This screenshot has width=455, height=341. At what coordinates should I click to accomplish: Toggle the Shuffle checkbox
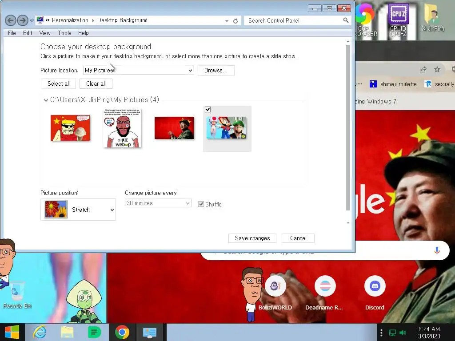coord(201,204)
